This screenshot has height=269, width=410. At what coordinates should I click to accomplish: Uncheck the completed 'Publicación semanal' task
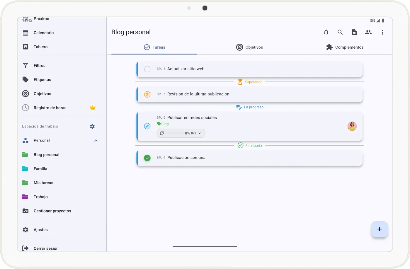click(147, 158)
